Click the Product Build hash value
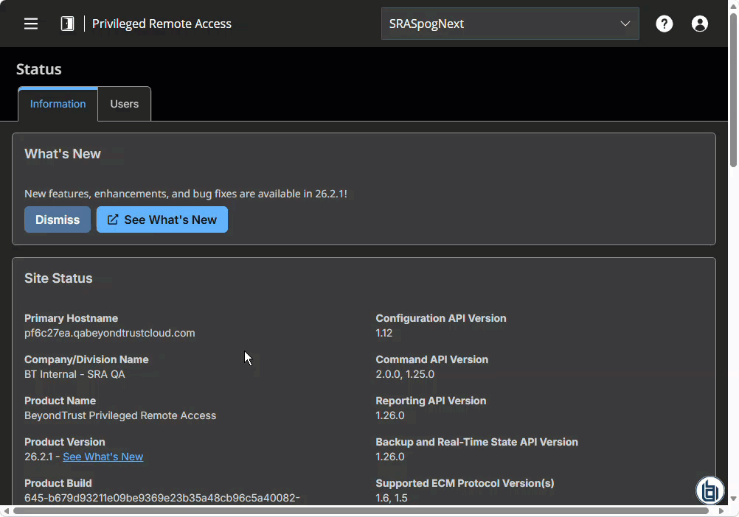This screenshot has width=739, height=517. pyautogui.click(x=162, y=498)
